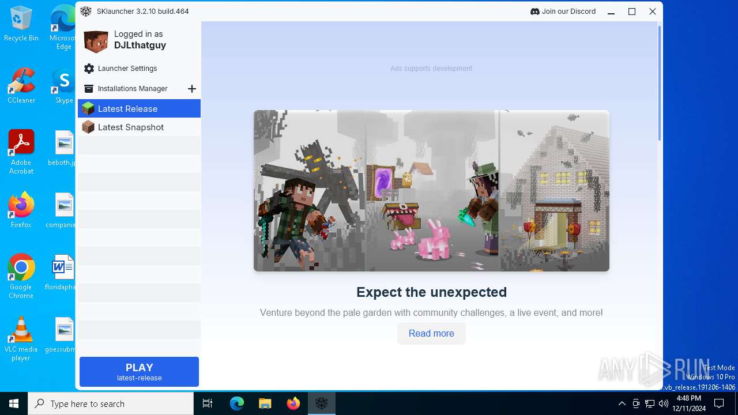Click Ads supports development text
Screen dimensions: 738x415
(431, 69)
